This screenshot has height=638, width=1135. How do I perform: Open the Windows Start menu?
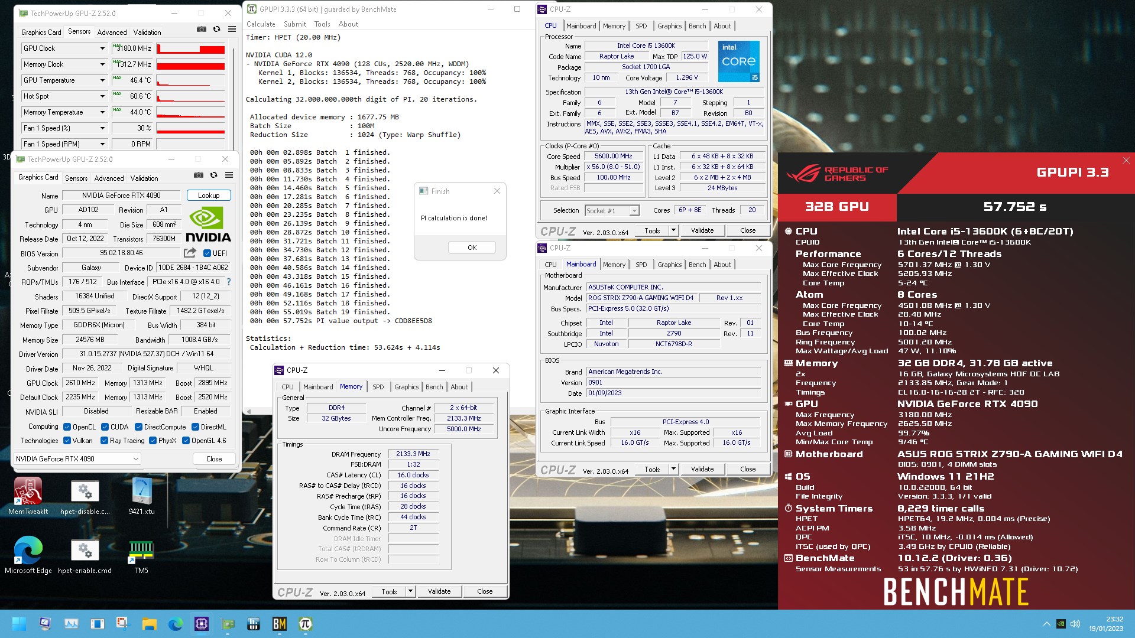(19, 624)
